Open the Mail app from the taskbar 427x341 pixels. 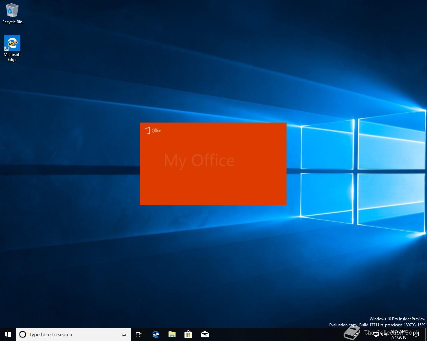point(205,334)
